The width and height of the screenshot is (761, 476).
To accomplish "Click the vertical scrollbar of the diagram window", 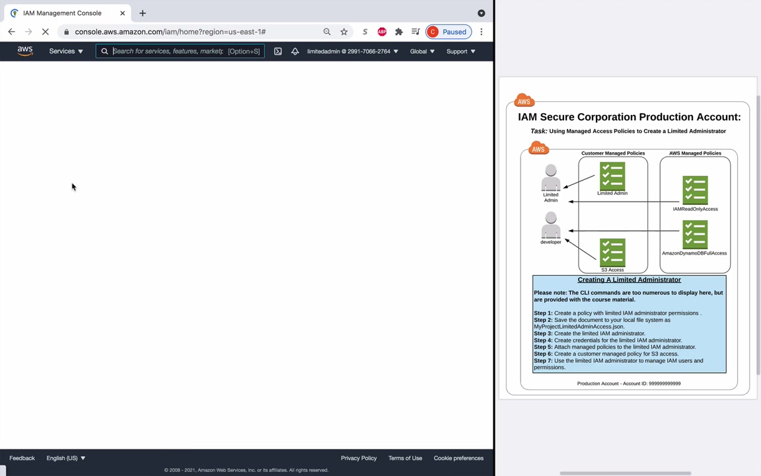I will (x=758, y=235).
